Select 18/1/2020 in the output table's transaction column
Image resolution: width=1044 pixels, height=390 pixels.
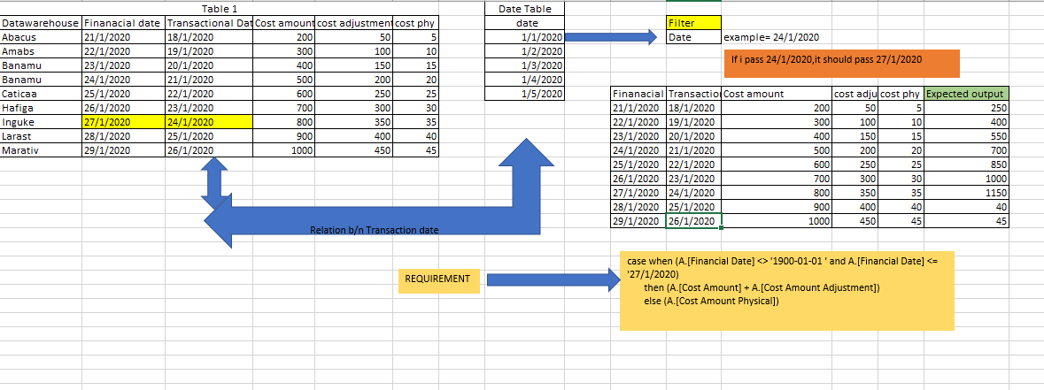(693, 108)
